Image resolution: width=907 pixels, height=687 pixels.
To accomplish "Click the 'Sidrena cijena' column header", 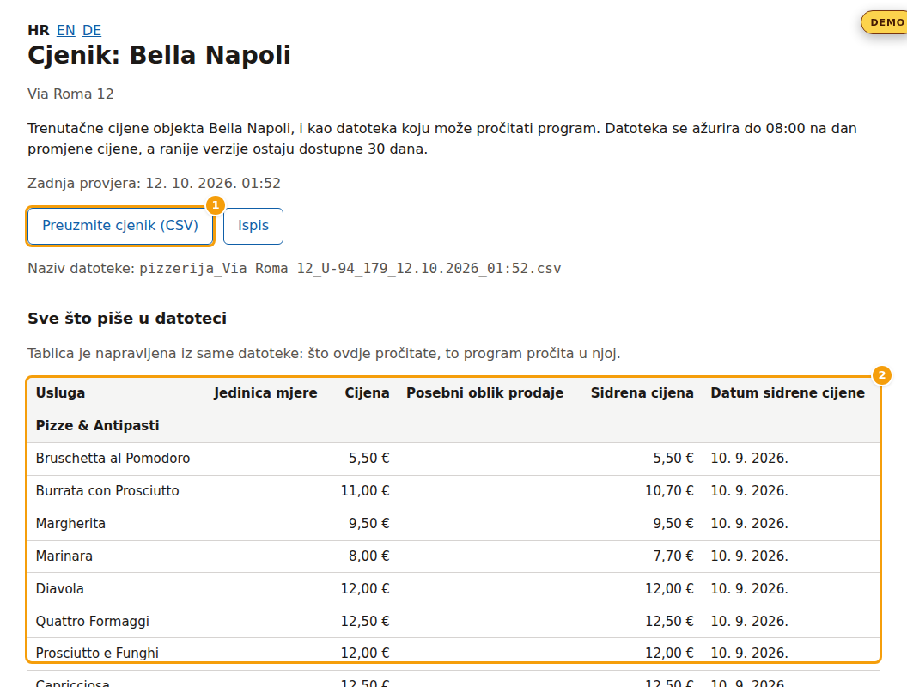I will [642, 393].
